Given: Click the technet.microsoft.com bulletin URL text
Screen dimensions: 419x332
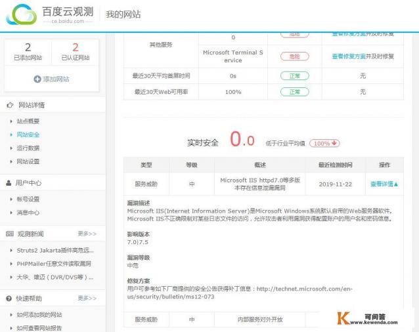Looking at the screenshot, I should click(x=240, y=293).
